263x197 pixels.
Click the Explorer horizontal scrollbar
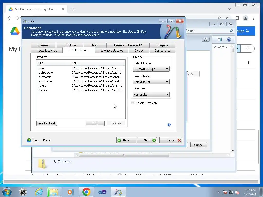click(124, 155)
